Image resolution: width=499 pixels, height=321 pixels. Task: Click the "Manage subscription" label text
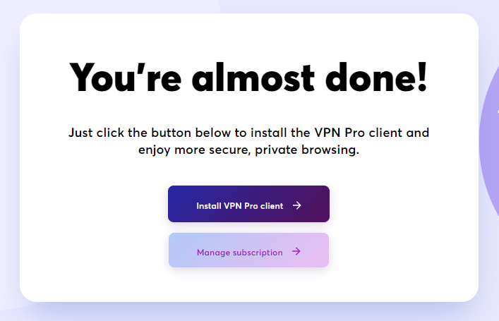tap(240, 252)
